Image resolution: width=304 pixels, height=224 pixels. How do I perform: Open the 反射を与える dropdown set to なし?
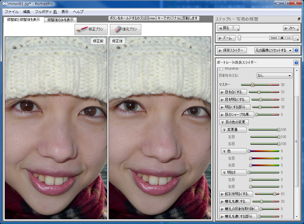click(x=274, y=76)
